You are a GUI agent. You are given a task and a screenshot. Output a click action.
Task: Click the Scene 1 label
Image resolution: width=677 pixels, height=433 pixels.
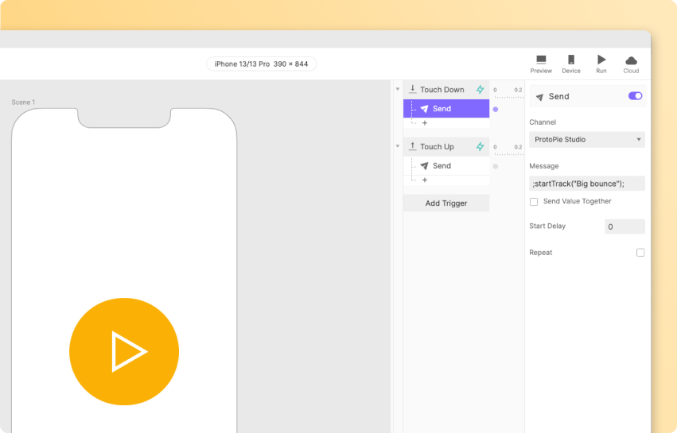tap(23, 102)
